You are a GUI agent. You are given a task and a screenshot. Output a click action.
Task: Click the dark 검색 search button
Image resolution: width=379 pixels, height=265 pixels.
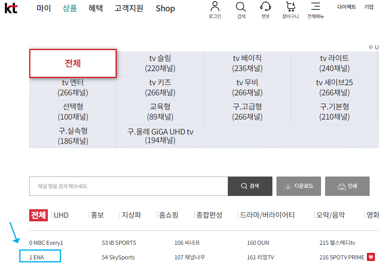[250, 186]
